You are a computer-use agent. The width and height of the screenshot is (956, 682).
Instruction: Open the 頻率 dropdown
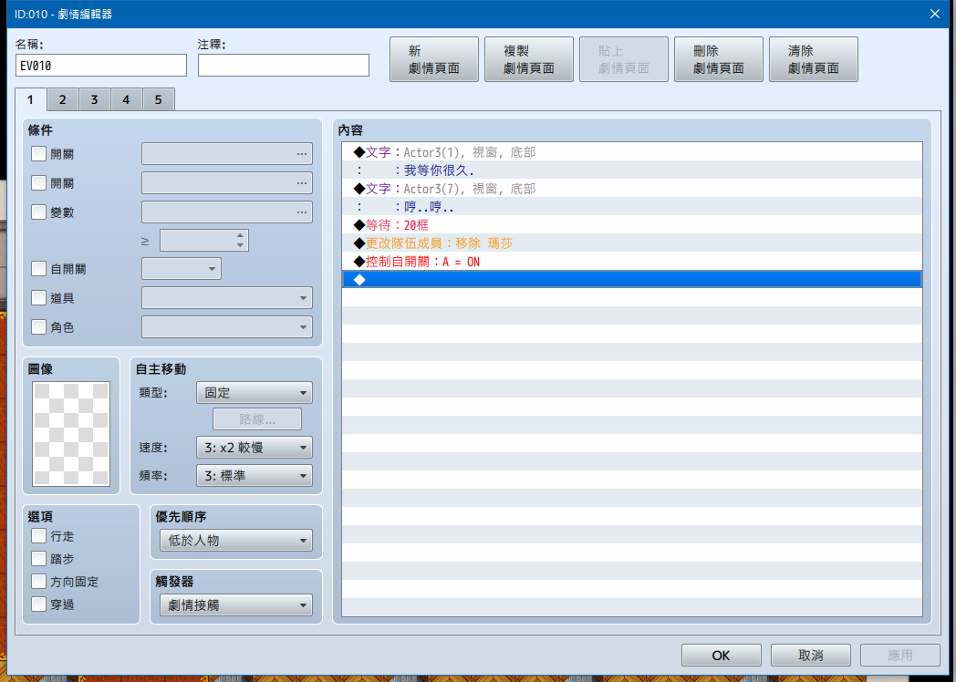pyautogui.click(x=255, y=476)
